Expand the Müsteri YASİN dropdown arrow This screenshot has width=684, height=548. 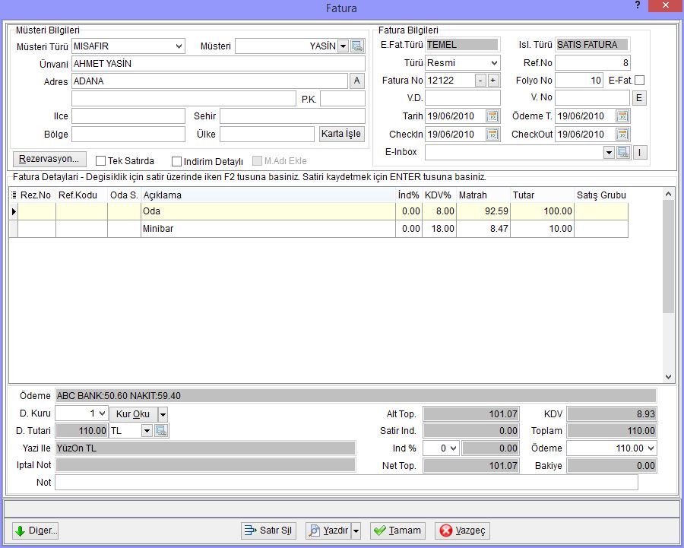[x=344, y=46]
